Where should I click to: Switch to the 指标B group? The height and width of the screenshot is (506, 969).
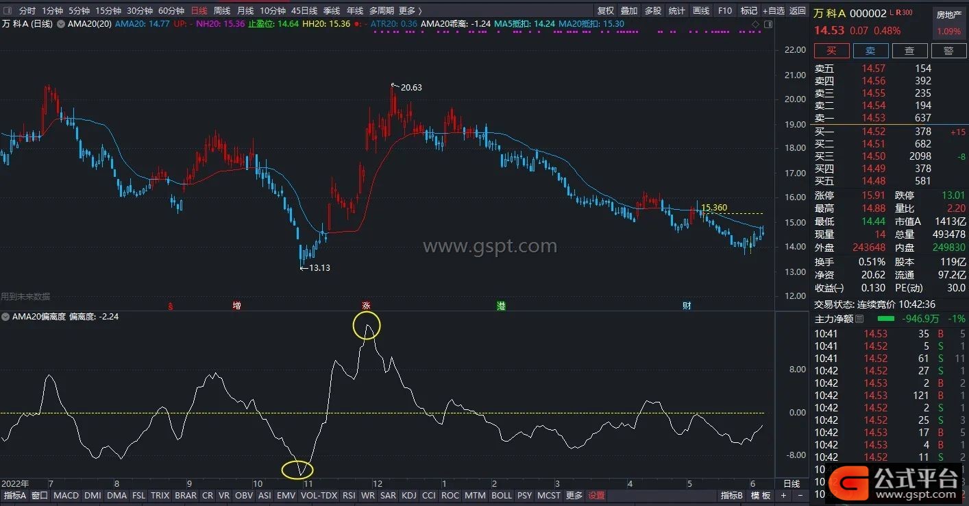click(x=732, y=495)
